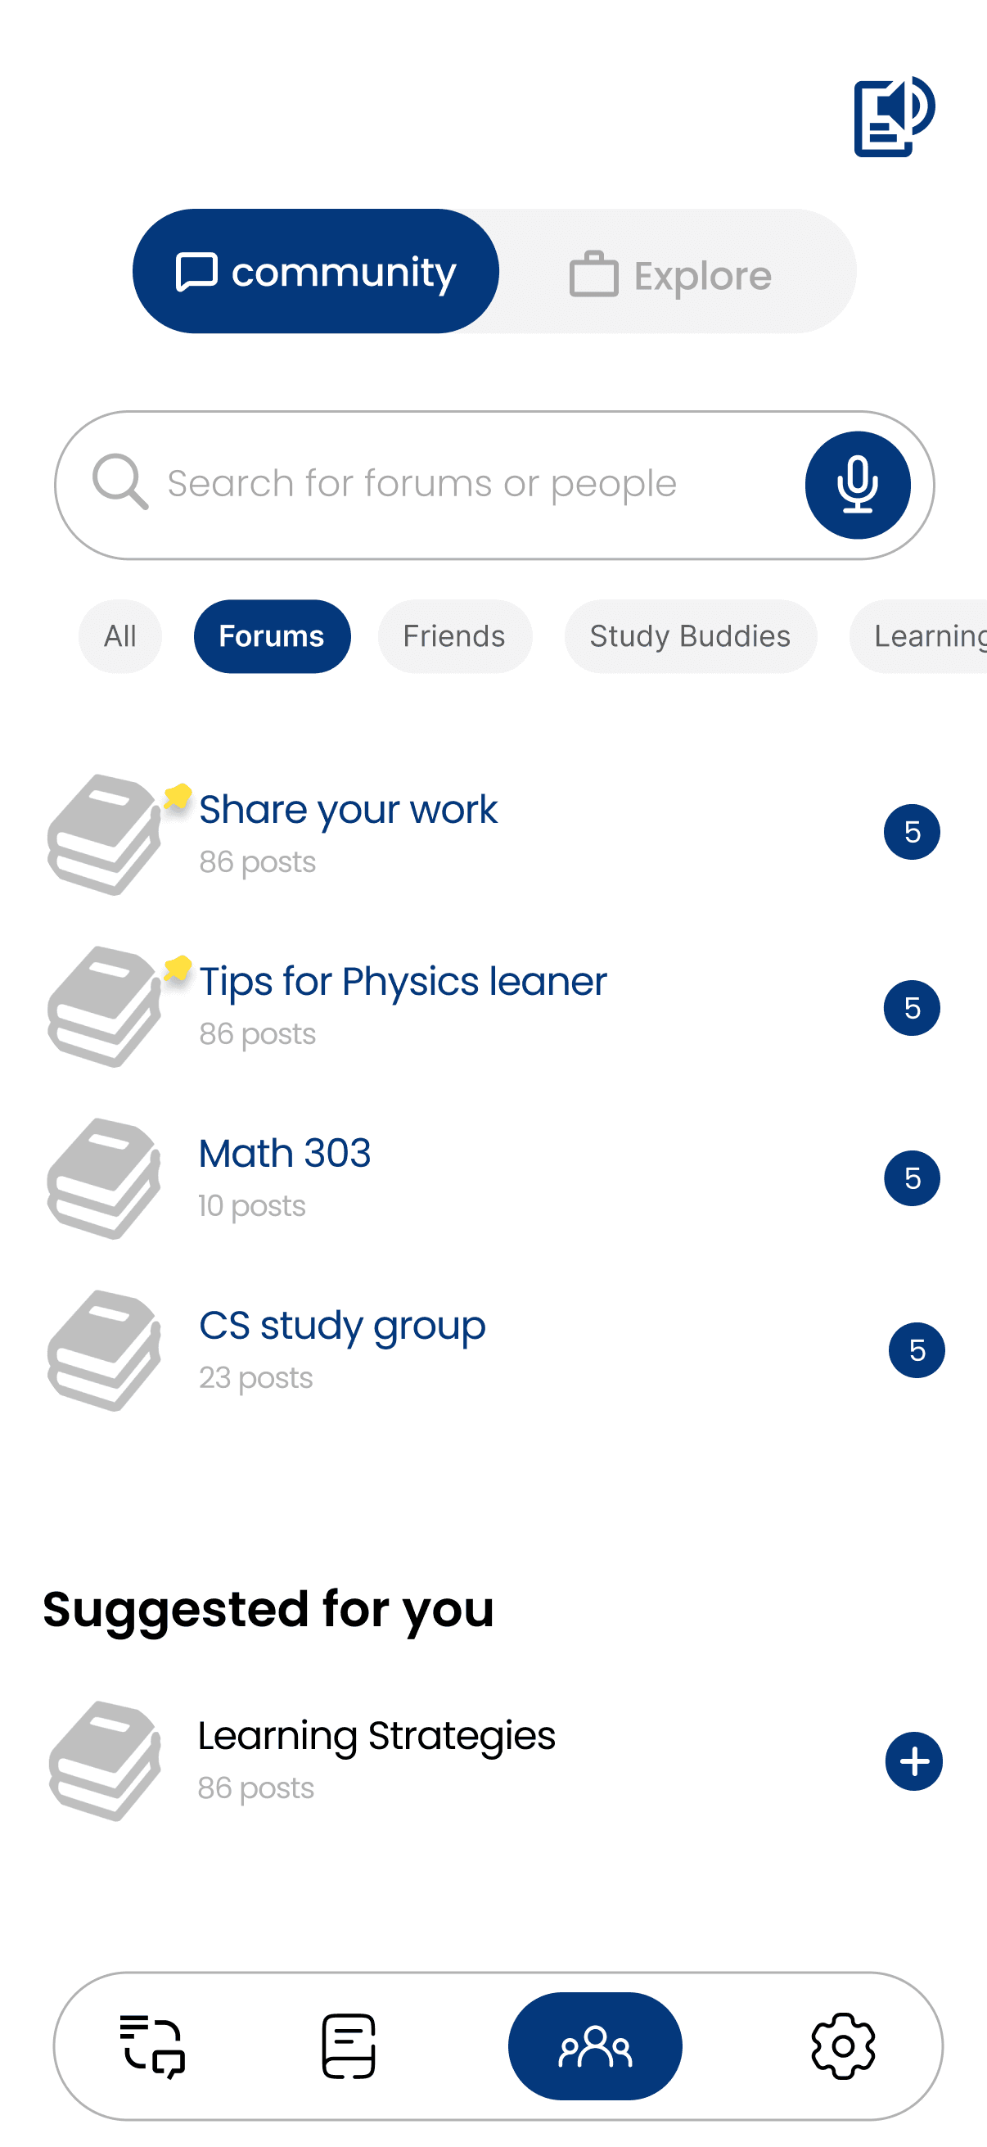Viewport: 987px width, 2147px height.
Task: Click the pin on Share your work
Action: [178, 796]
